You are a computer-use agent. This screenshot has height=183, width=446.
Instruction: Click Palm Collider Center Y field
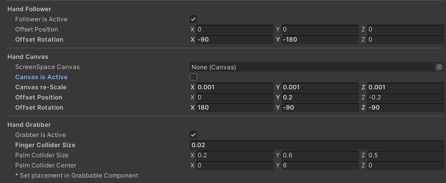click(320, 165)
